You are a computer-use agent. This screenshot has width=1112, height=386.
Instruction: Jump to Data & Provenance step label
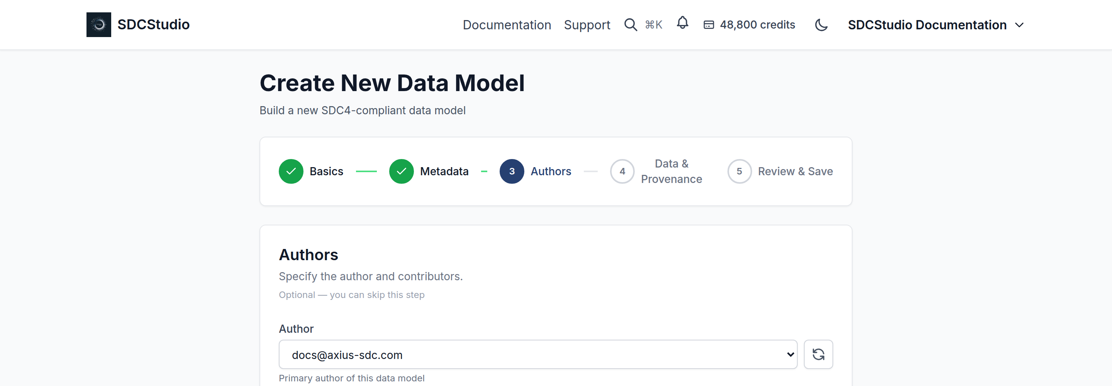(x=671, y=171)
